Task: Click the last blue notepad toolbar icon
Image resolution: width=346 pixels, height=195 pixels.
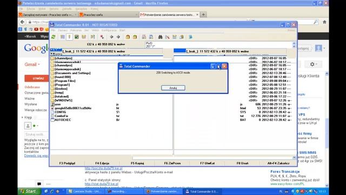Action: coord(190,37)
